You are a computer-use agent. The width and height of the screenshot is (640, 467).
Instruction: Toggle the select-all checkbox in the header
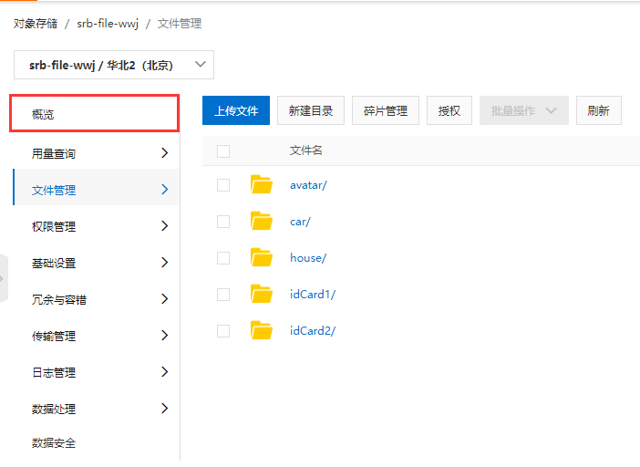click(223, 151)
